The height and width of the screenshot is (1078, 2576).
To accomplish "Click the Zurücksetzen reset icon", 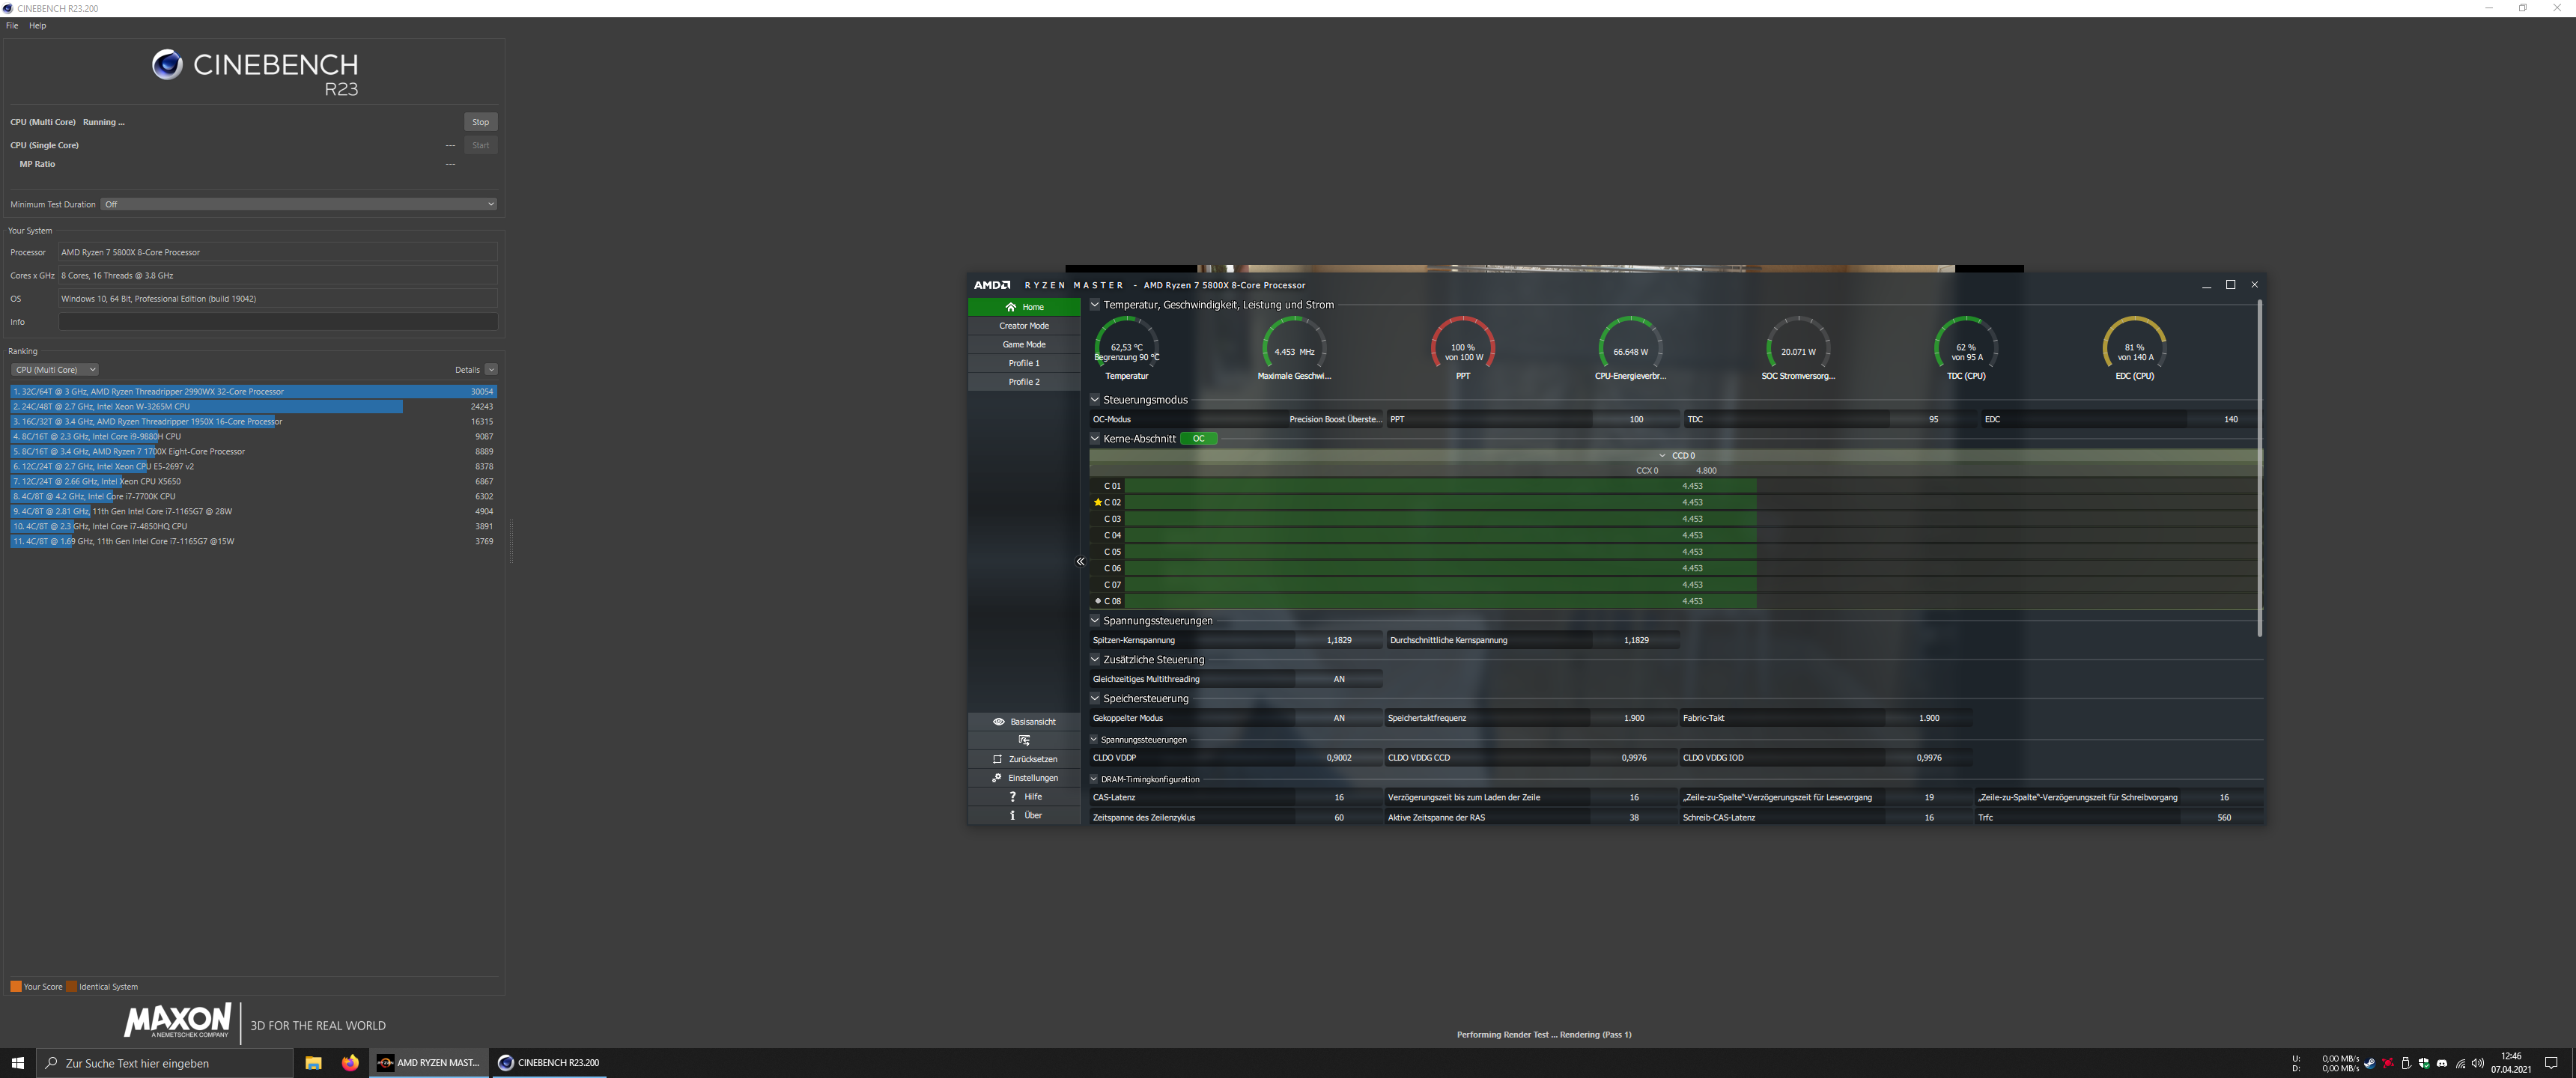I will (997, 759).
